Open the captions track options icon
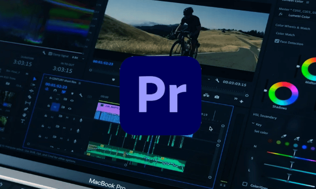This screenshot has width=316, height=189. [90, 96]
